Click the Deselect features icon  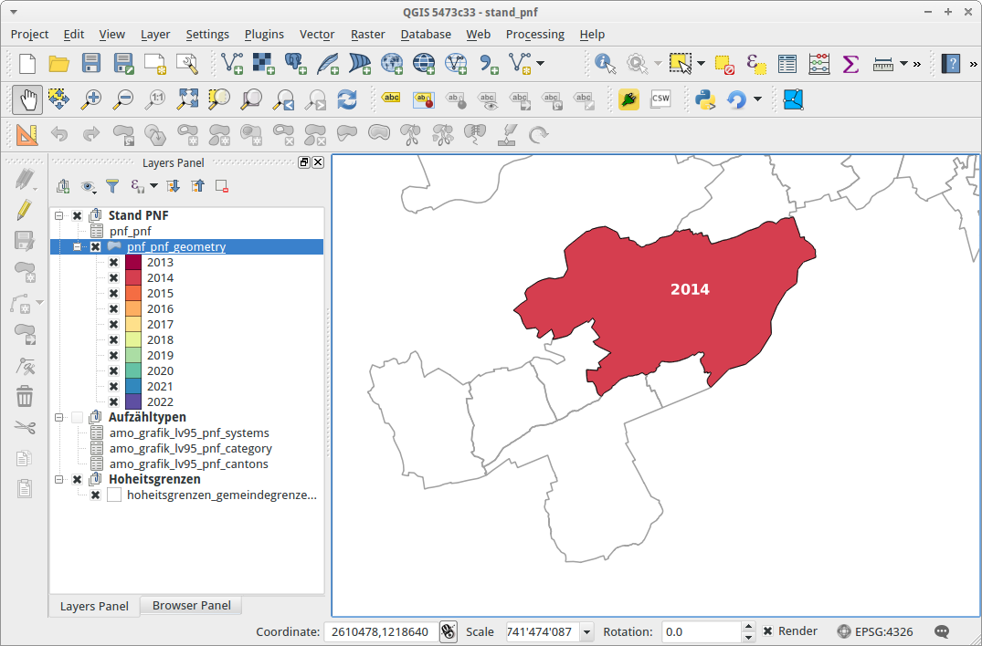click(724, 64)
